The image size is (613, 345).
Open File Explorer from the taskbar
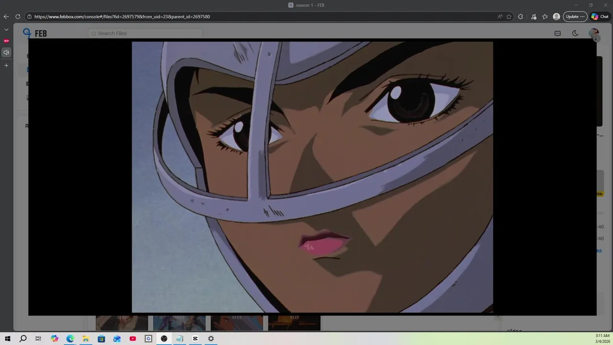[x=86, y=338]
